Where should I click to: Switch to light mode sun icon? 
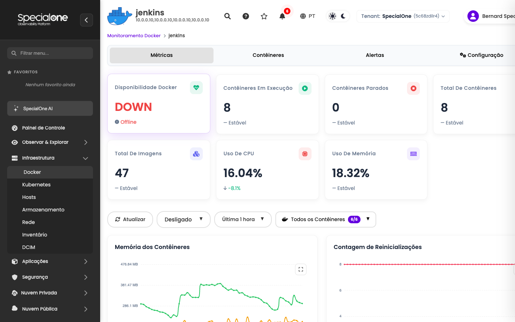click(333, 16)
